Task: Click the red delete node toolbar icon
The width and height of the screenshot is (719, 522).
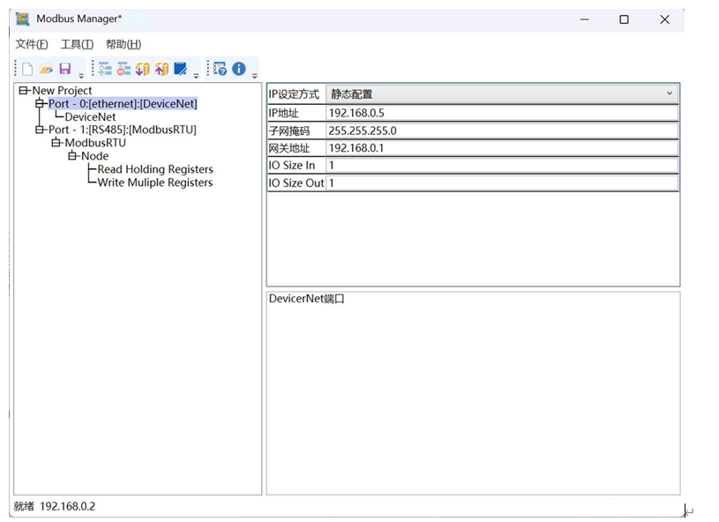Action: click(124, 69)
